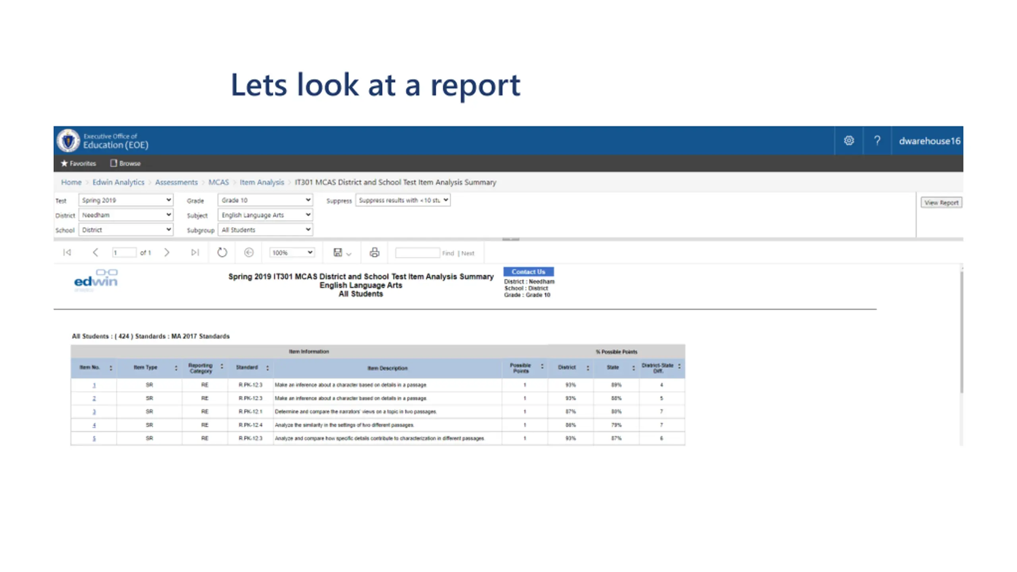Click the R.PK-12.4 standard cell
Screen dimensions: 1017x572
[x=250, y=425]
